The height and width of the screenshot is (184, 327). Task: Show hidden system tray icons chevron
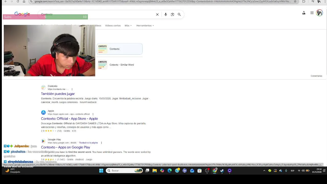pos(264,171)
